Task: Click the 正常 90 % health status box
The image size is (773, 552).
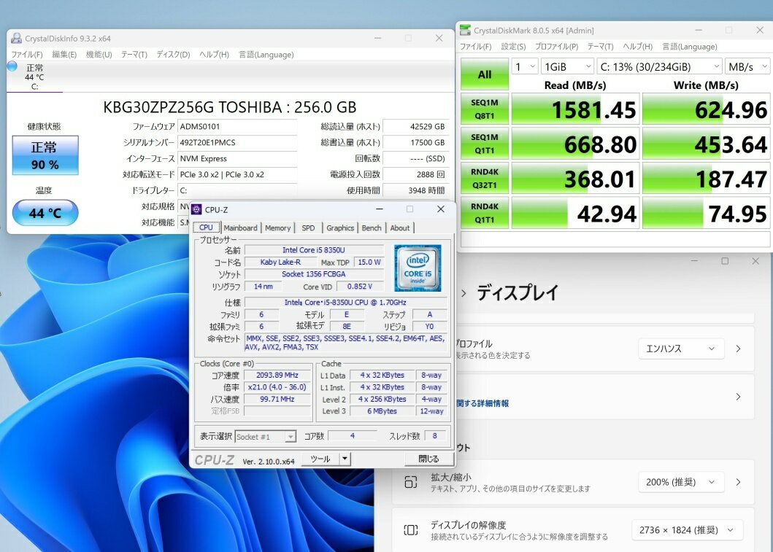Action: click(45, 155)
